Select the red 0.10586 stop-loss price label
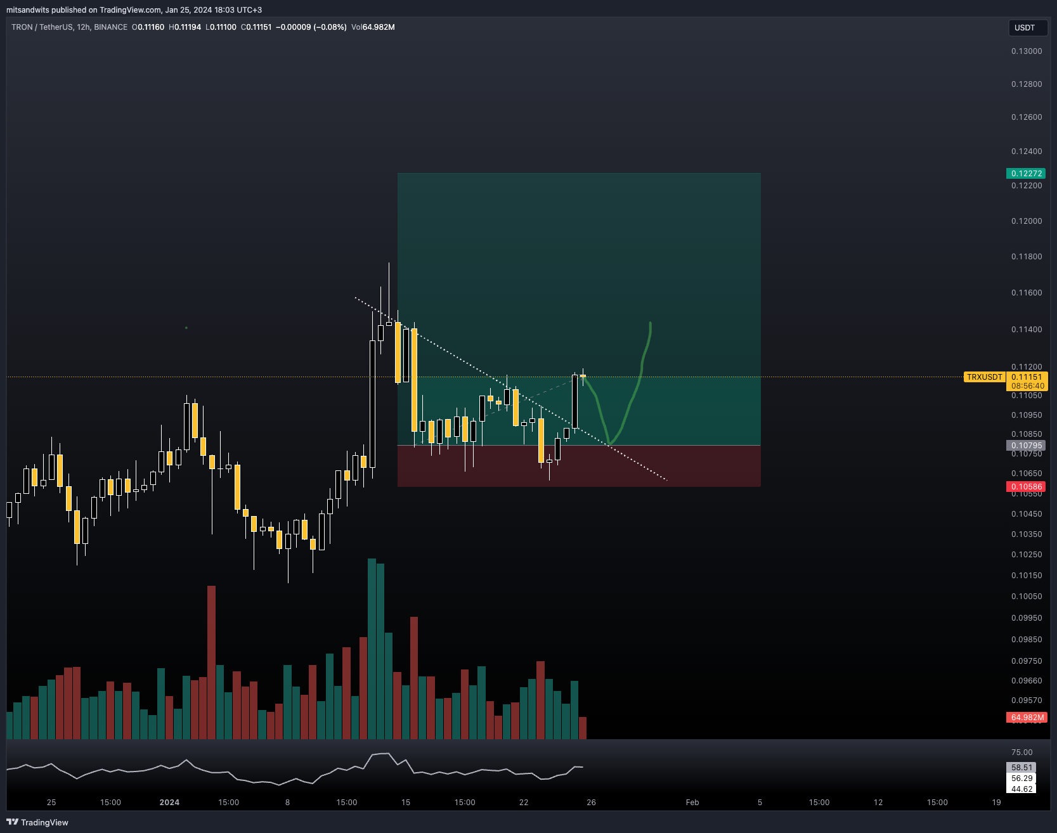 coord(1026,487)
